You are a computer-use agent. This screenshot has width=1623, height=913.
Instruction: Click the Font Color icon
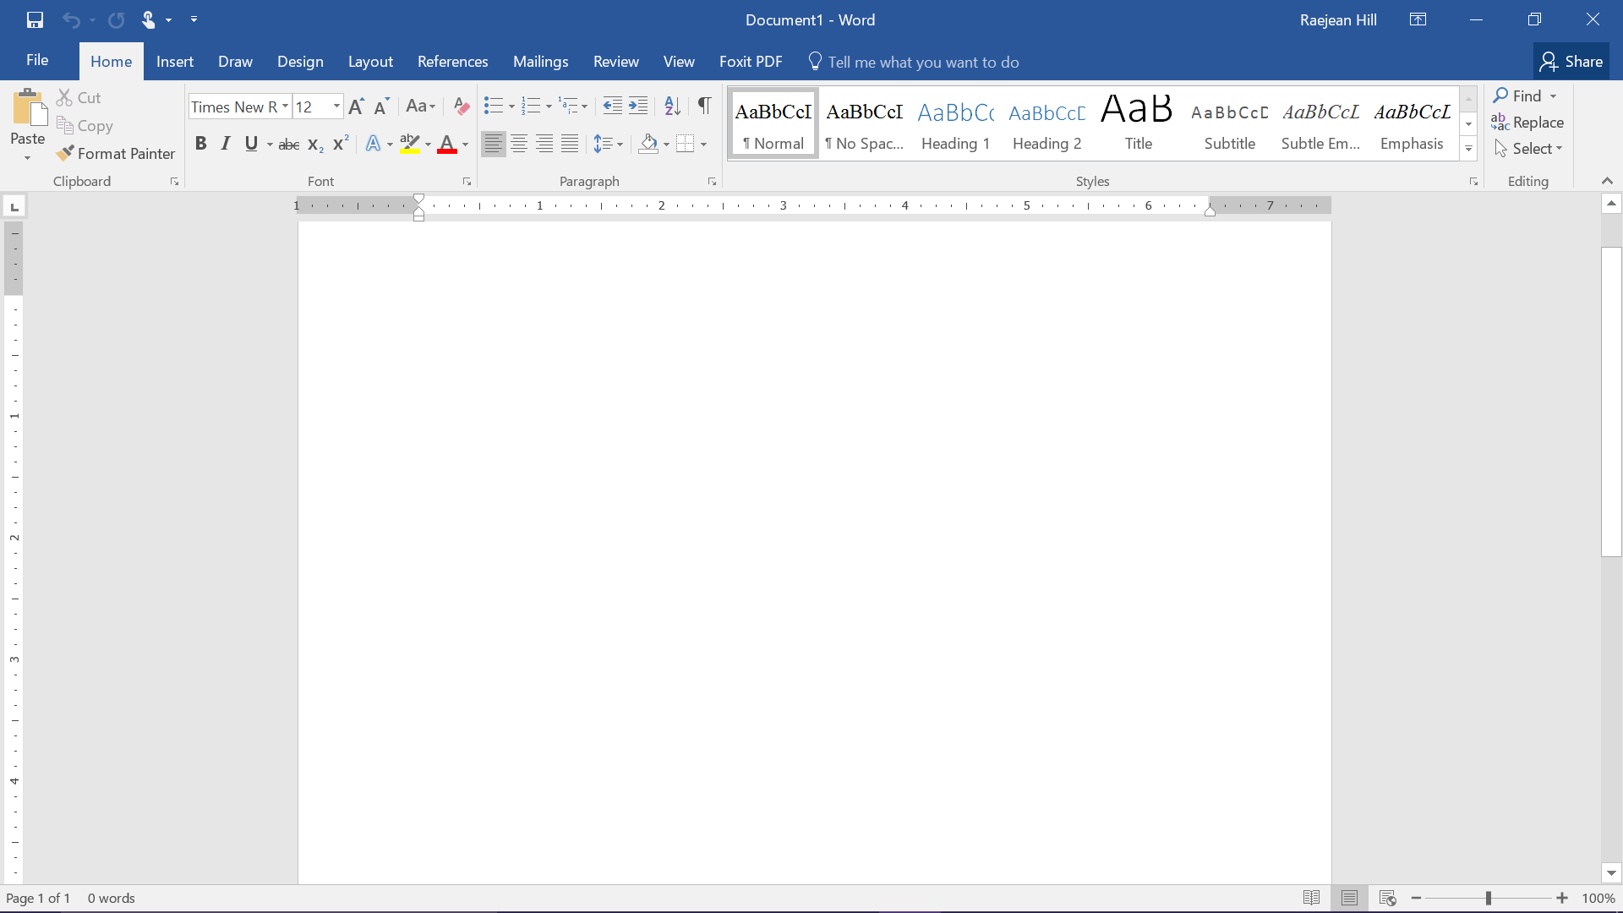(x=445, y=144)
